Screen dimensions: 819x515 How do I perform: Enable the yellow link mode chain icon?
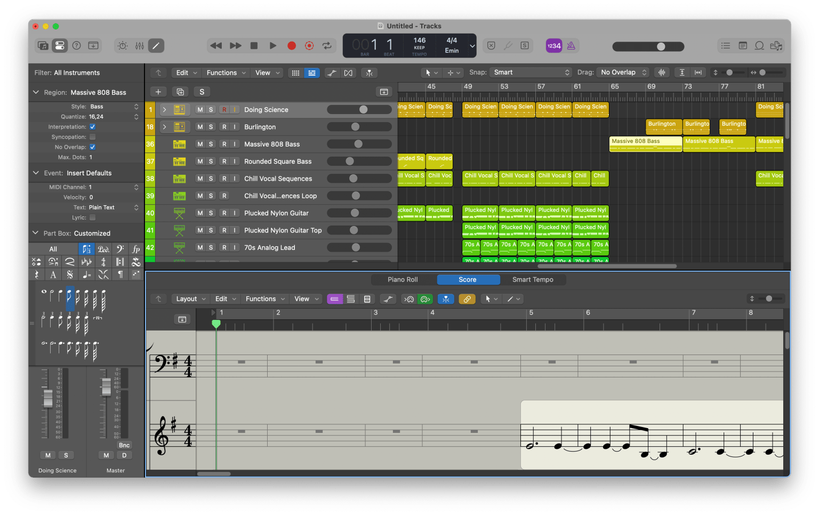pyautogui.click(x=467, y=299)
